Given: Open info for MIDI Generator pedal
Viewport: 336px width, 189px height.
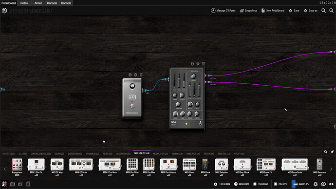Looking at the screenshot, I should (130, 75).
